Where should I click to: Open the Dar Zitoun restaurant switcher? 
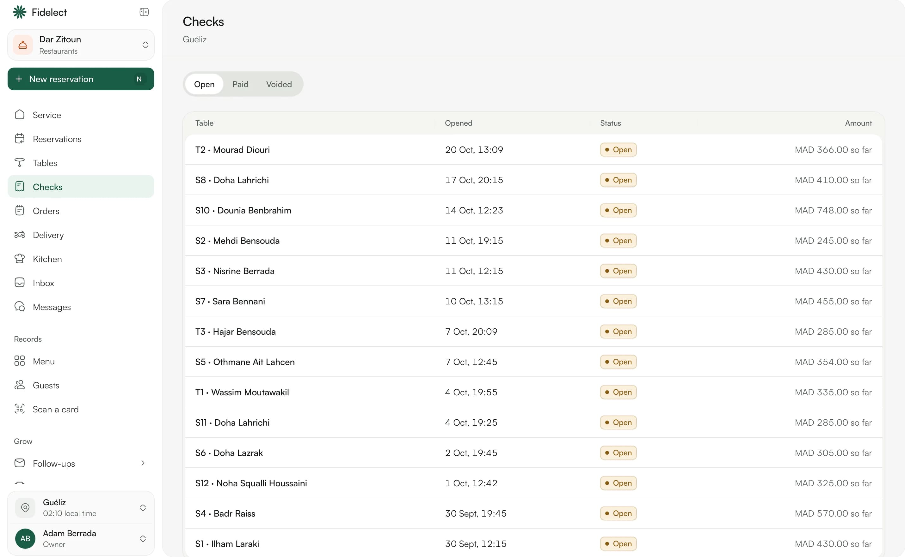(x=81, y=45)
